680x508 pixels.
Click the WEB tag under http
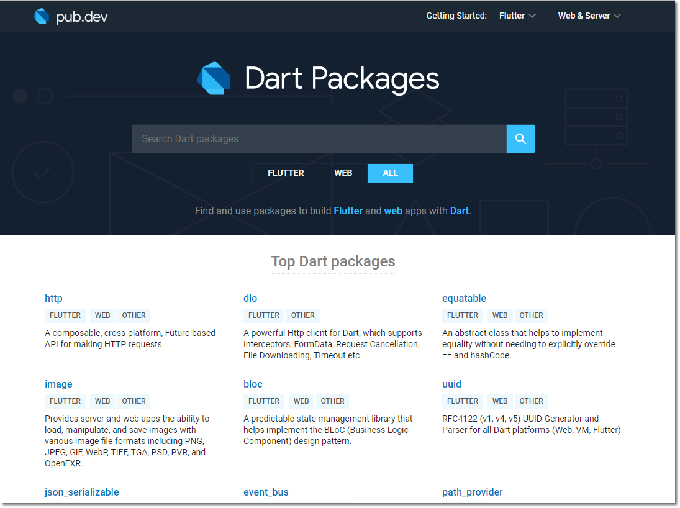coord(102,315)
